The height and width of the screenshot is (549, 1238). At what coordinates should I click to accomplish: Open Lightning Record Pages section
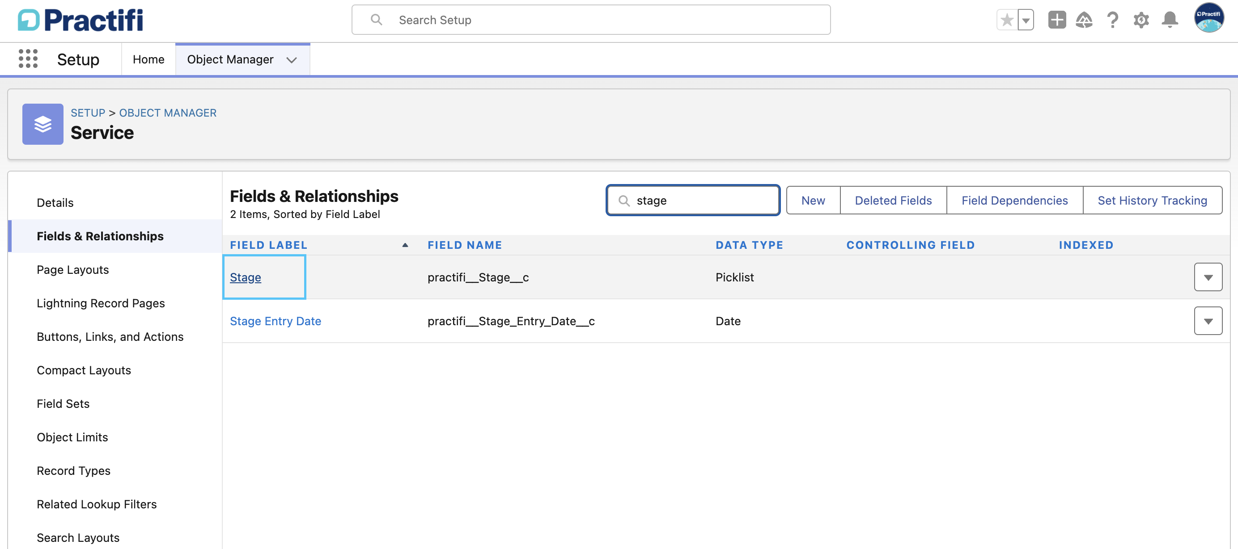pyautogui.click(x=101, y=303)
